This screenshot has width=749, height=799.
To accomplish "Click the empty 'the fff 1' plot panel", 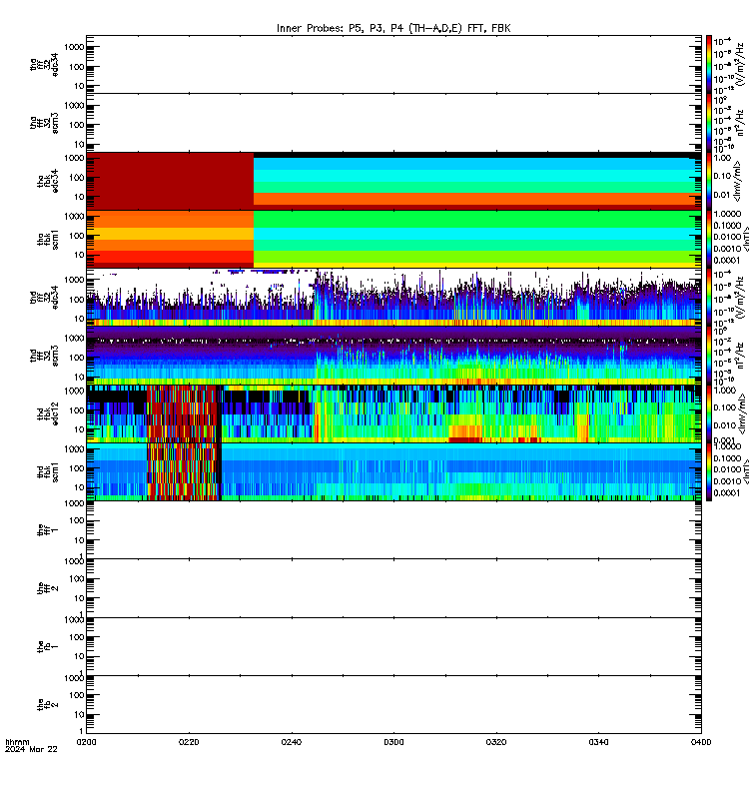I will click(393, 530).
